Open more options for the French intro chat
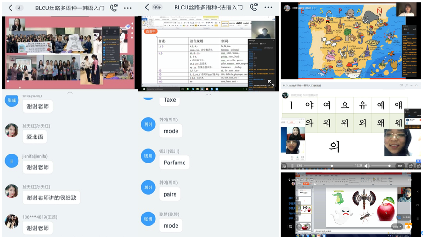The height and width of the screenshot is (240, 423). point(269,8)
